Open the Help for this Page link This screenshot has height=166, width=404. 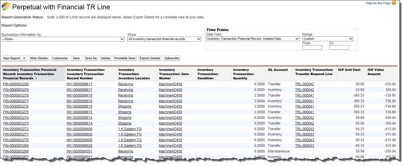378,3
